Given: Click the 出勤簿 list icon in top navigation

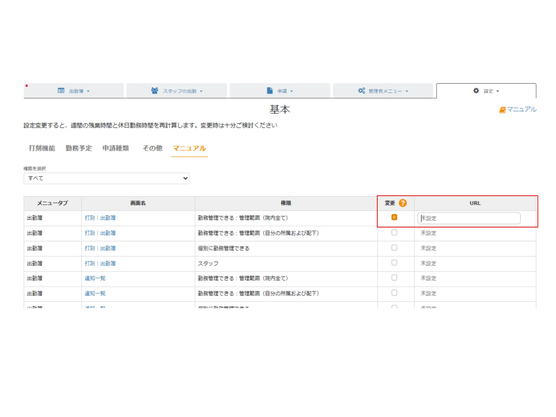Looking at the screenshot, I should click(61, 91).
